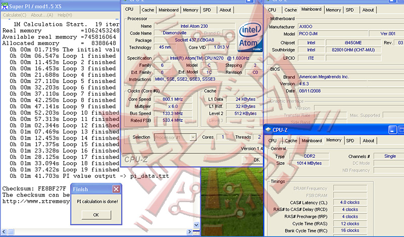Click the memory Type value DDR2
Image resolution: width=404 pixels, height=237 pixels.
click(x=309, y=156)
